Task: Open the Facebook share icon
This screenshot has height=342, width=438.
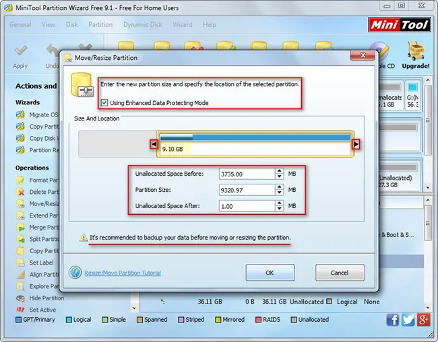Action: click(x=393, y=320)
